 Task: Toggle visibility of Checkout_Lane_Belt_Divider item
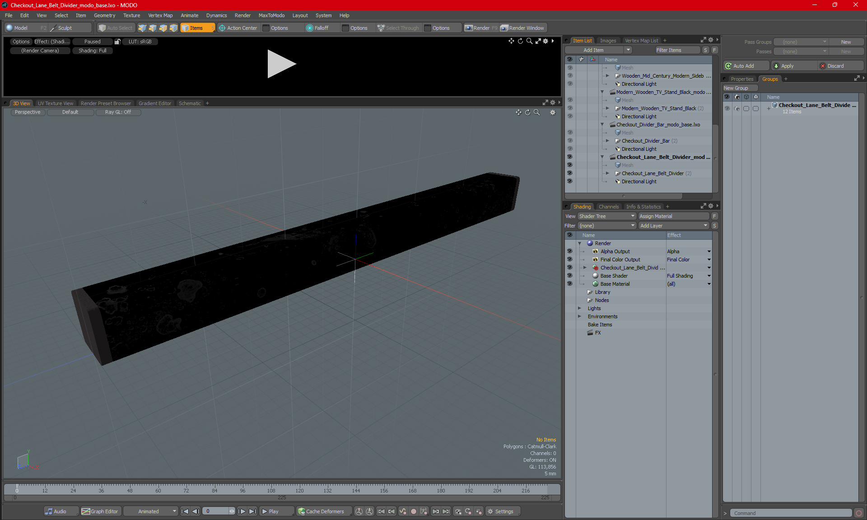569,173
